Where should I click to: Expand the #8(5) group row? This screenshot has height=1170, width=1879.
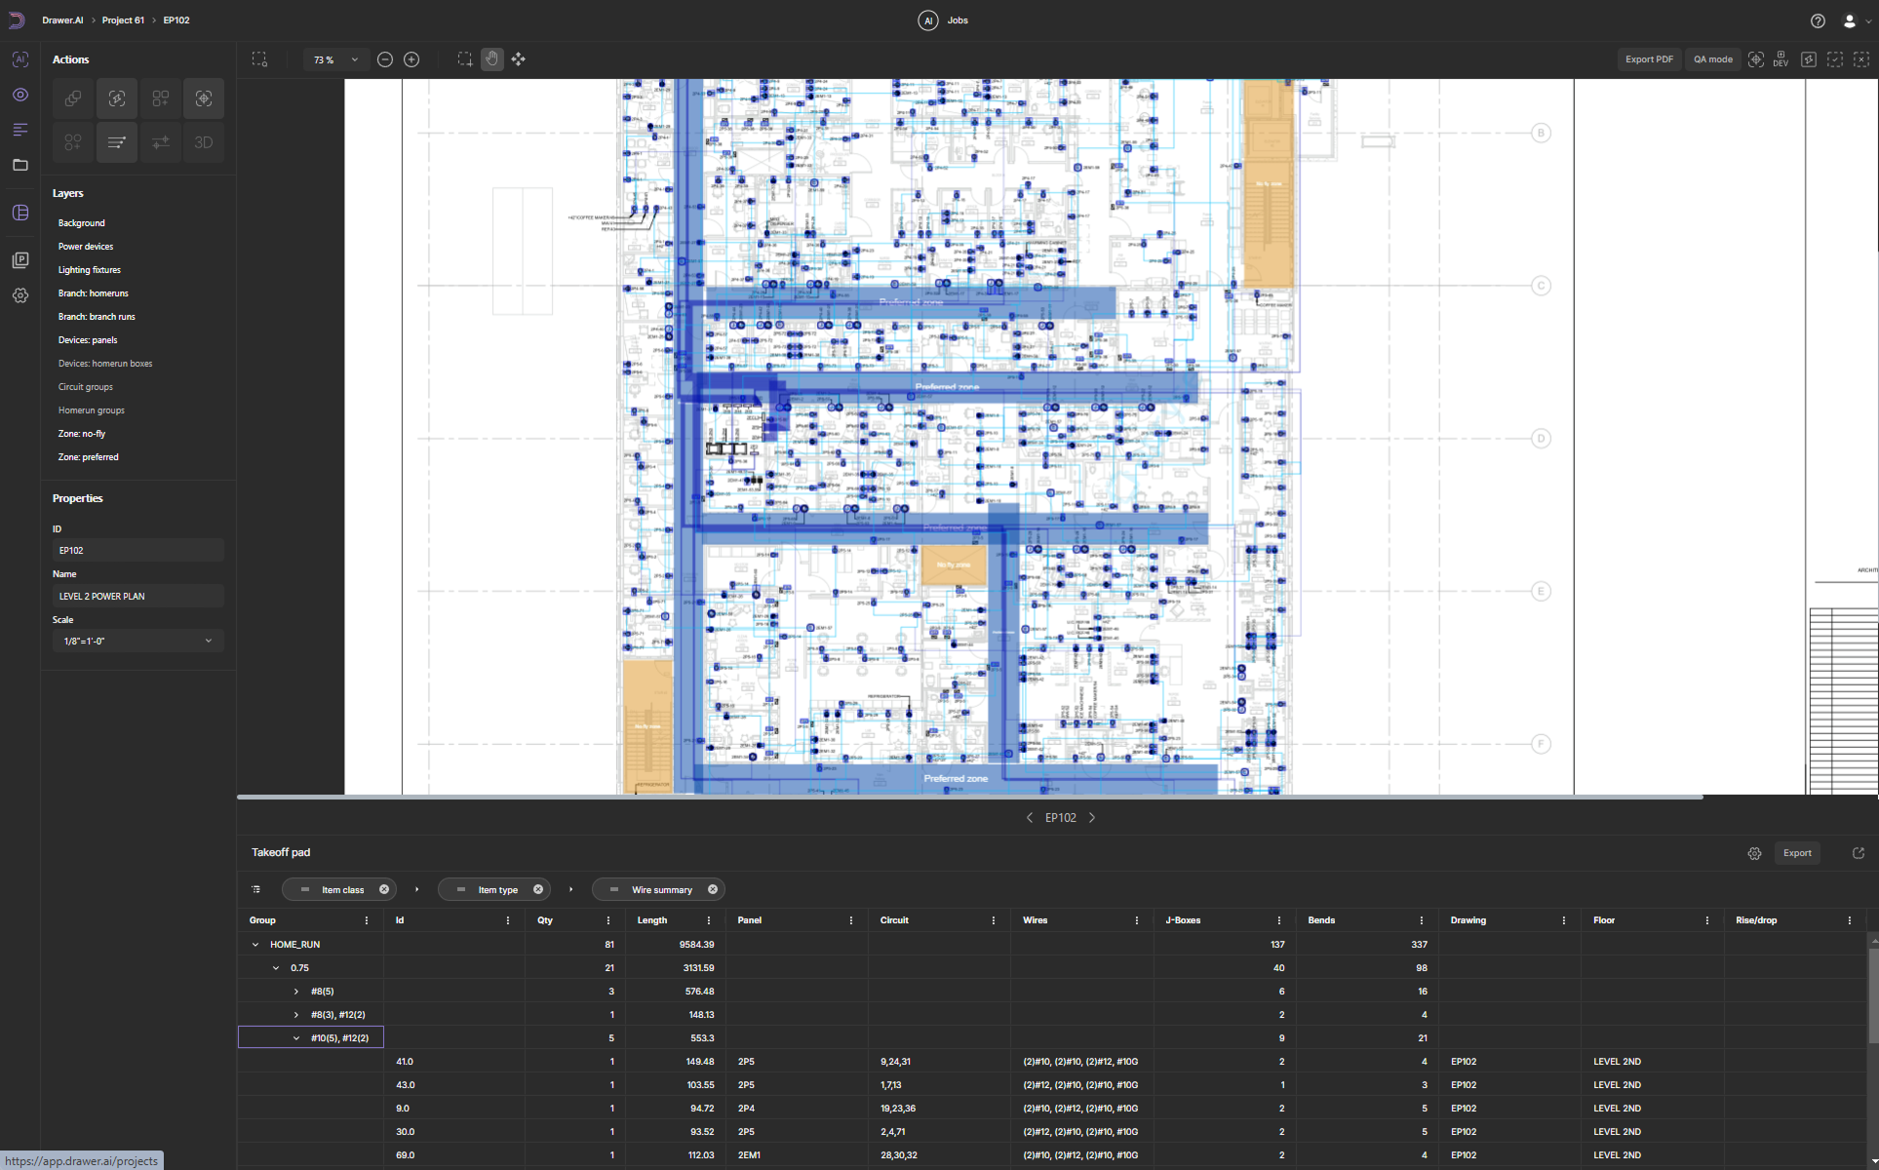(296, 992)
